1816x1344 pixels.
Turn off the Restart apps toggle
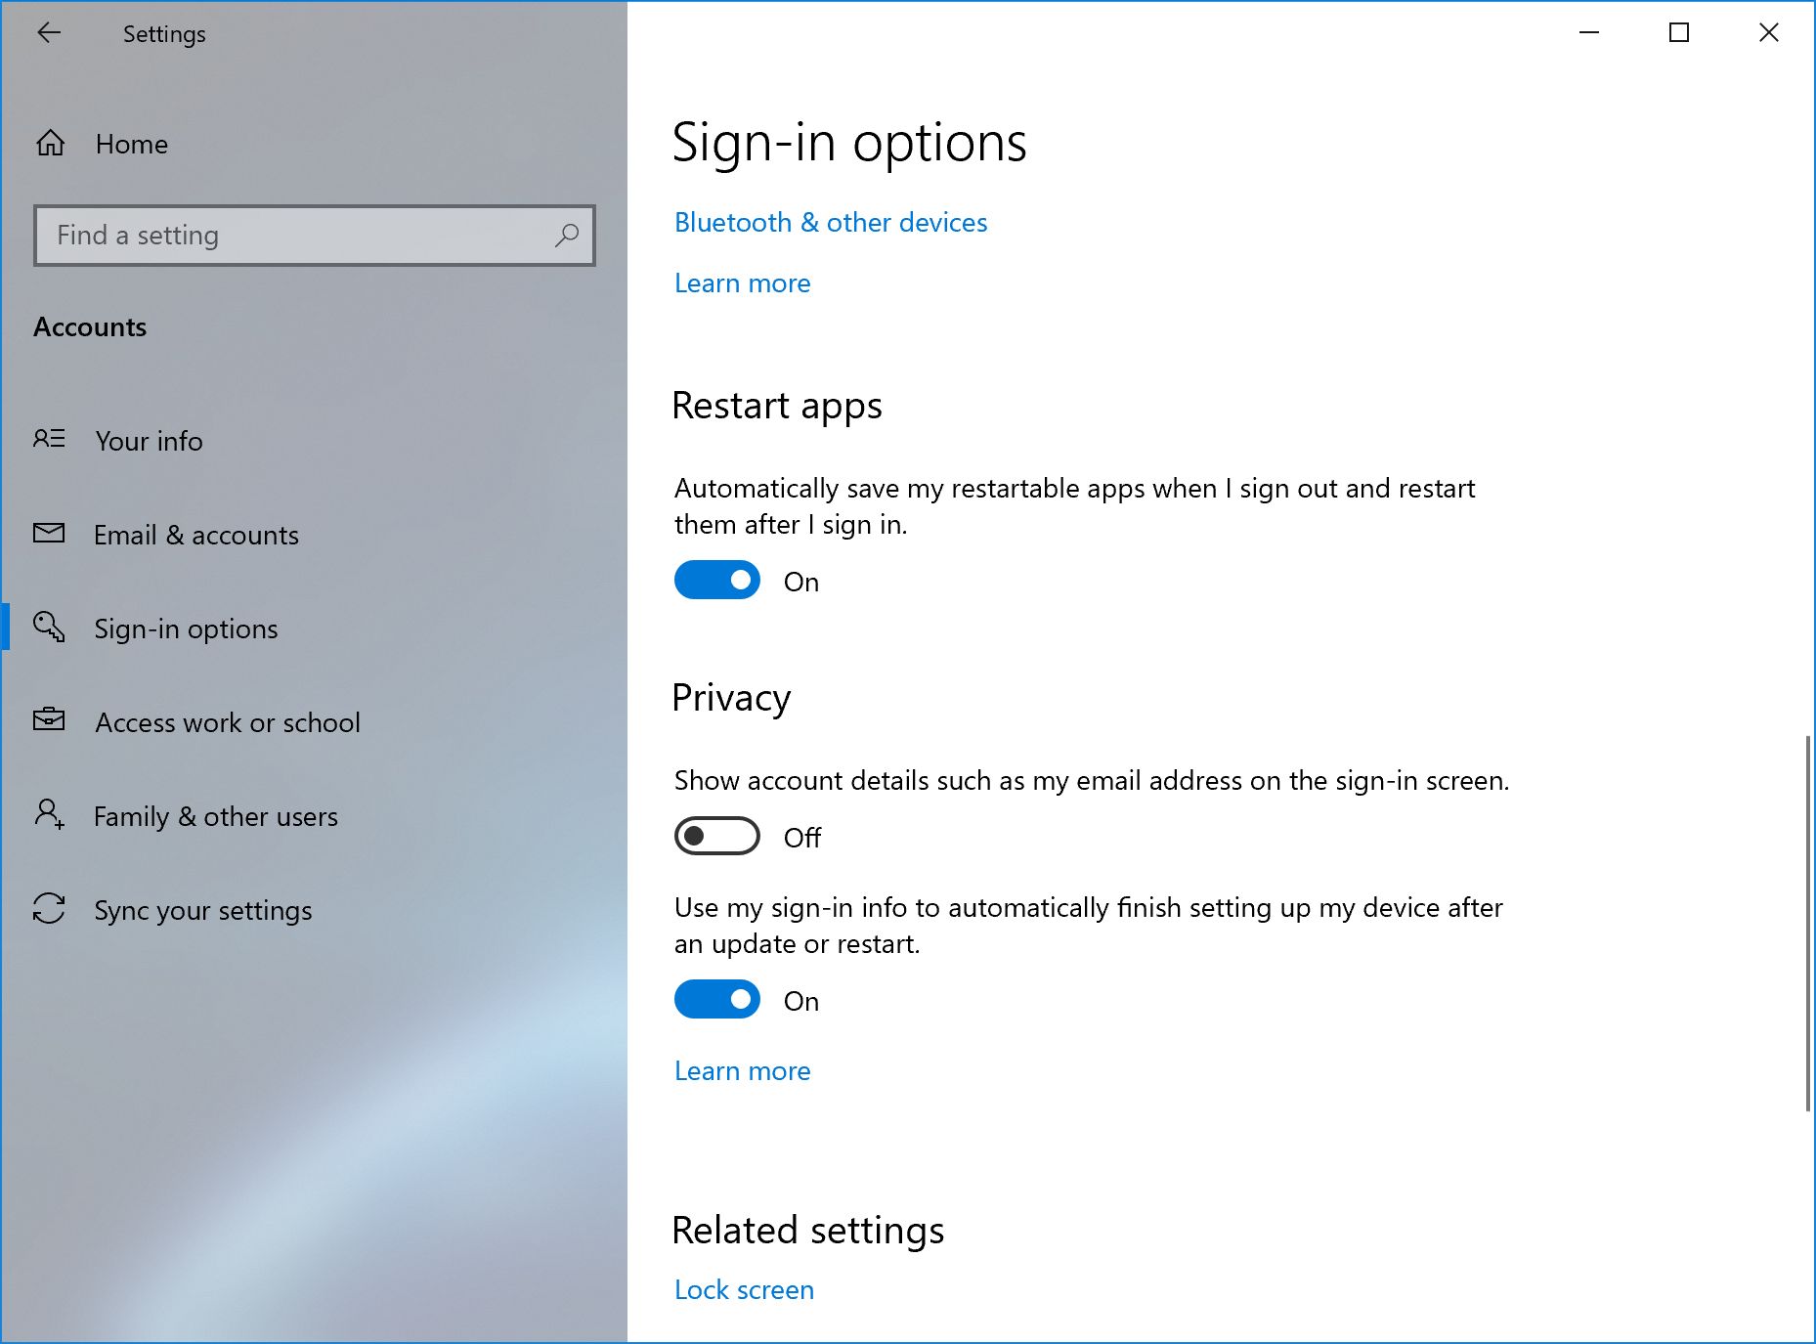[x=716, y=580]
